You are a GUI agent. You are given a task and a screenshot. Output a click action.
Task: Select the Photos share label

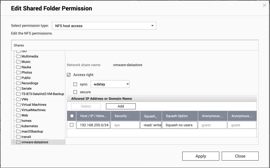pos(27,72)
